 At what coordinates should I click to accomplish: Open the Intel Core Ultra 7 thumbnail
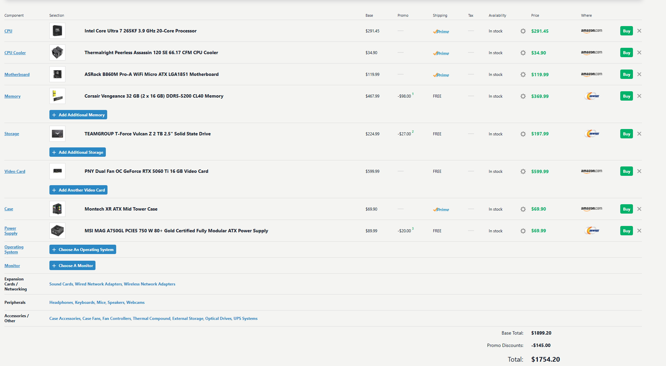(57, 31)
